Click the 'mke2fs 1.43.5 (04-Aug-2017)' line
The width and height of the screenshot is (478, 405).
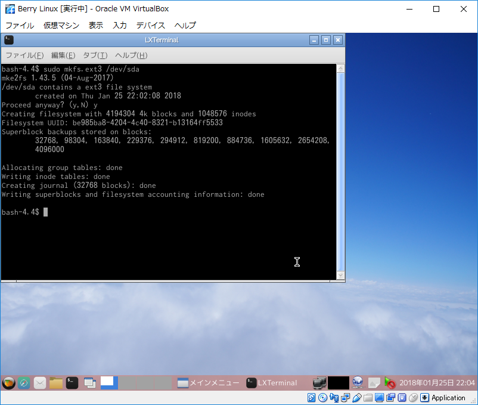click(x=57, y=78)
